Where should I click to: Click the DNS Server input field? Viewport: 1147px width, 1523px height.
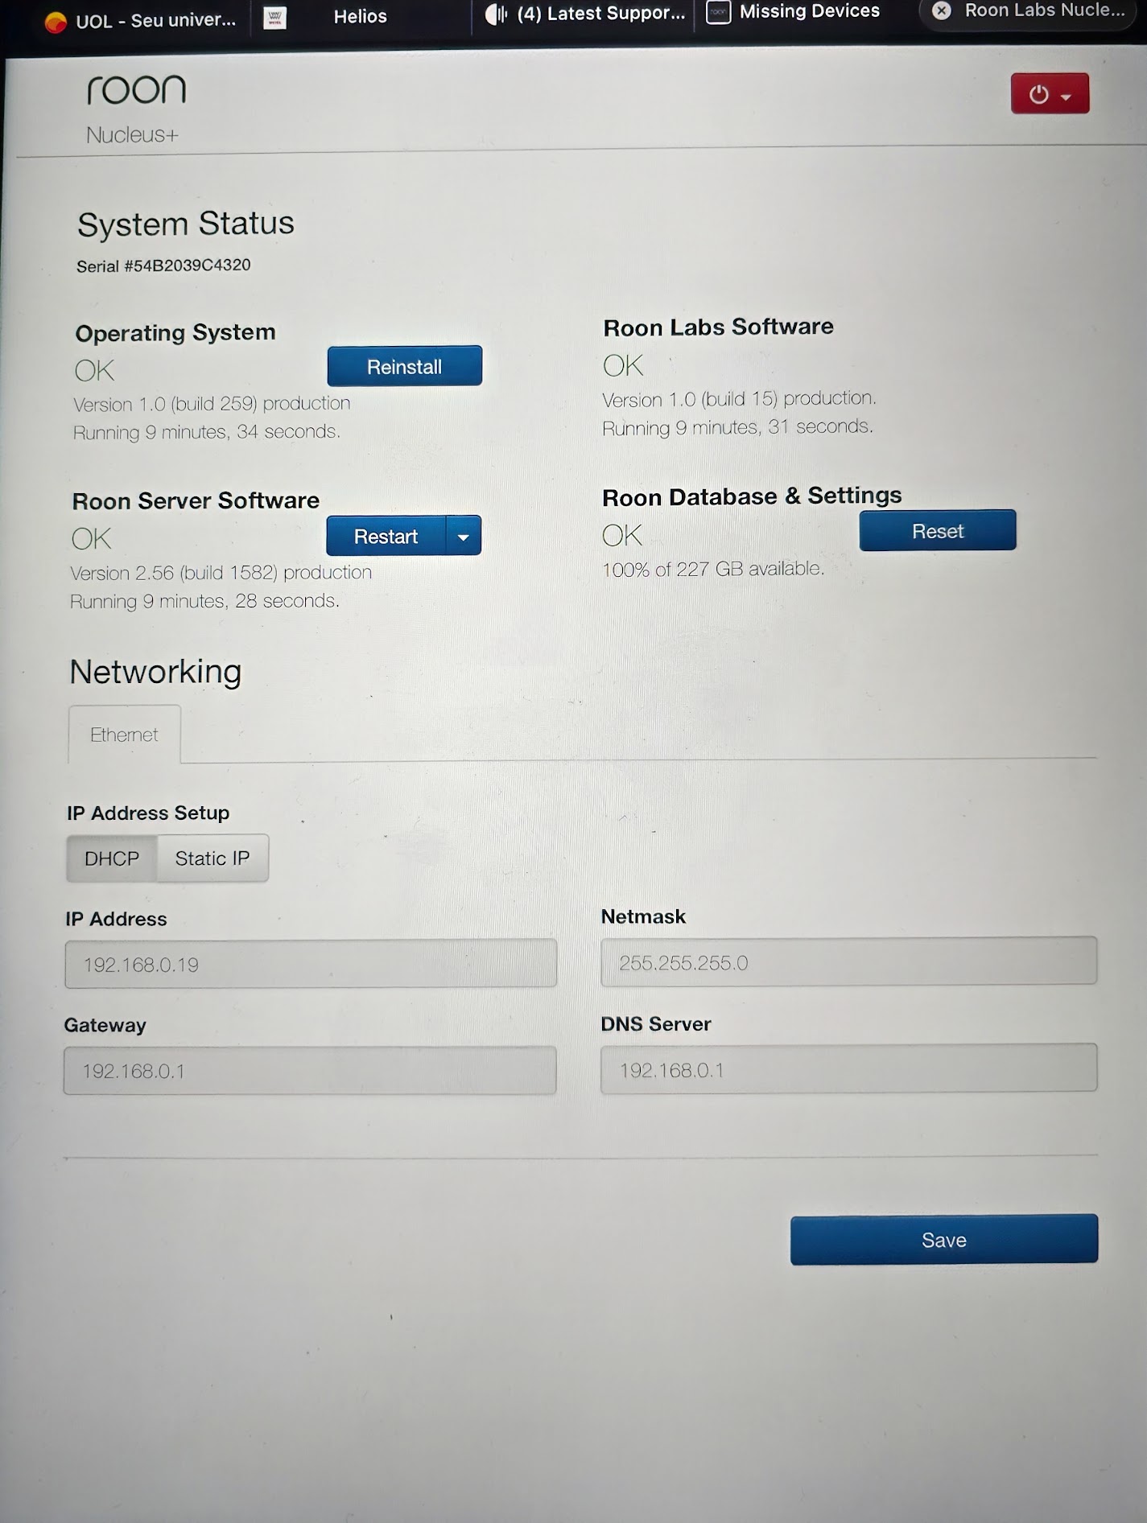pos(848,1068)
